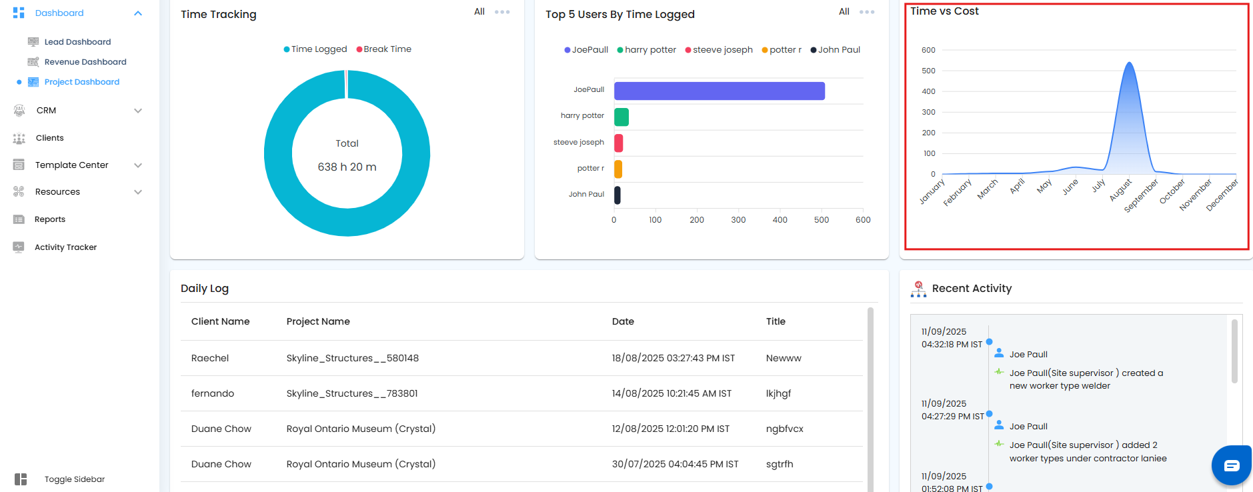Click the Dashboard label in sidebar
The width and height of the screenshot is (1253, 492).
coord(59,13)
